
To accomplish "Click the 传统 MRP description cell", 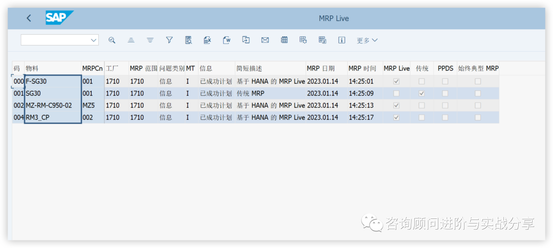I will click(270, 94).
